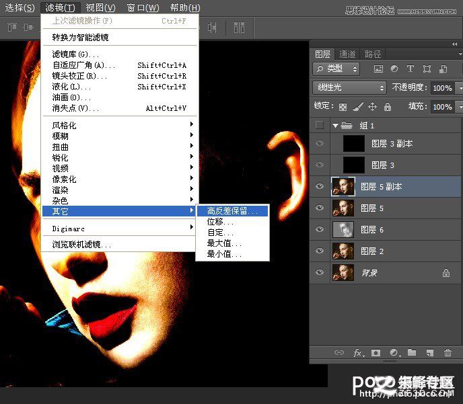Viewport: 463px width, 404px height.
Task: Select the type layer filter icon
Action: coord(410,69)
